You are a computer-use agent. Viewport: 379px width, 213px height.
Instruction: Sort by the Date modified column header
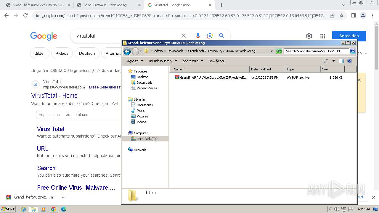[267, 69]
